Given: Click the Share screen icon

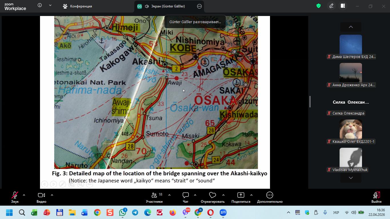Looking at the screenshot, I should (241, 197).
